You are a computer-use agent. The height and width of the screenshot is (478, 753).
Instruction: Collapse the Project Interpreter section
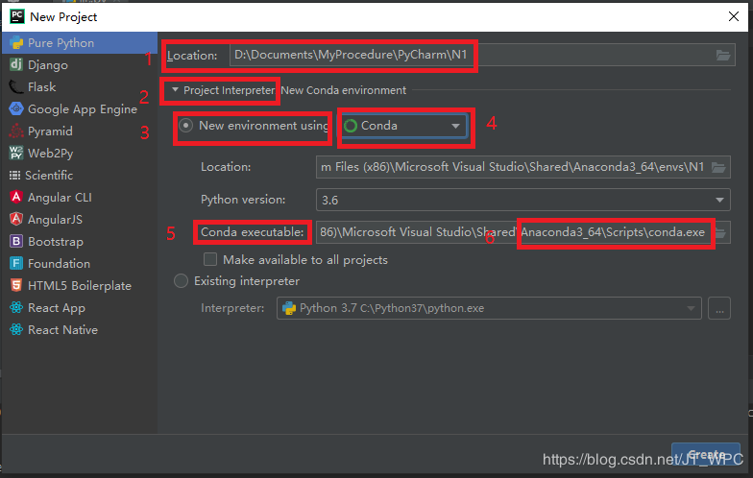175,90
